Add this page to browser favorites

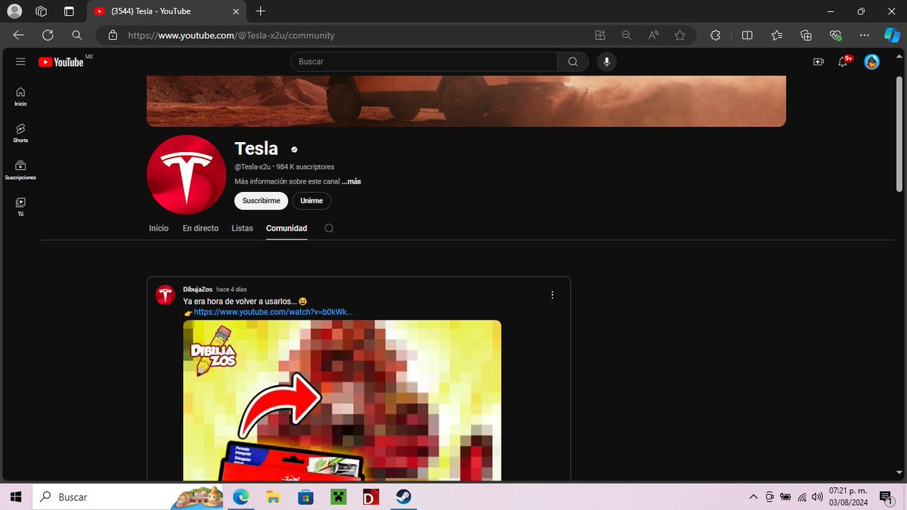click(x=679, y=35)
